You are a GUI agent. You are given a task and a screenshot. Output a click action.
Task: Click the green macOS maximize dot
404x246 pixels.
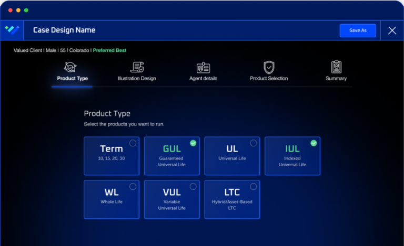[x=26, y=10]
